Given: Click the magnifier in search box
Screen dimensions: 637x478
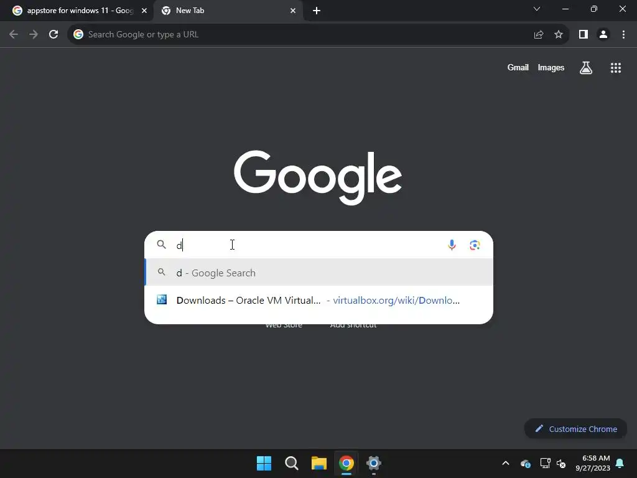Looking at the screenshot, I should [162, 245].
